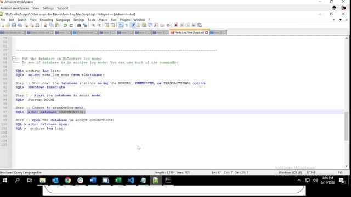Click the Define Your Language toolbar icon
This screenshot has height=197, width=351.
(138, 25)
